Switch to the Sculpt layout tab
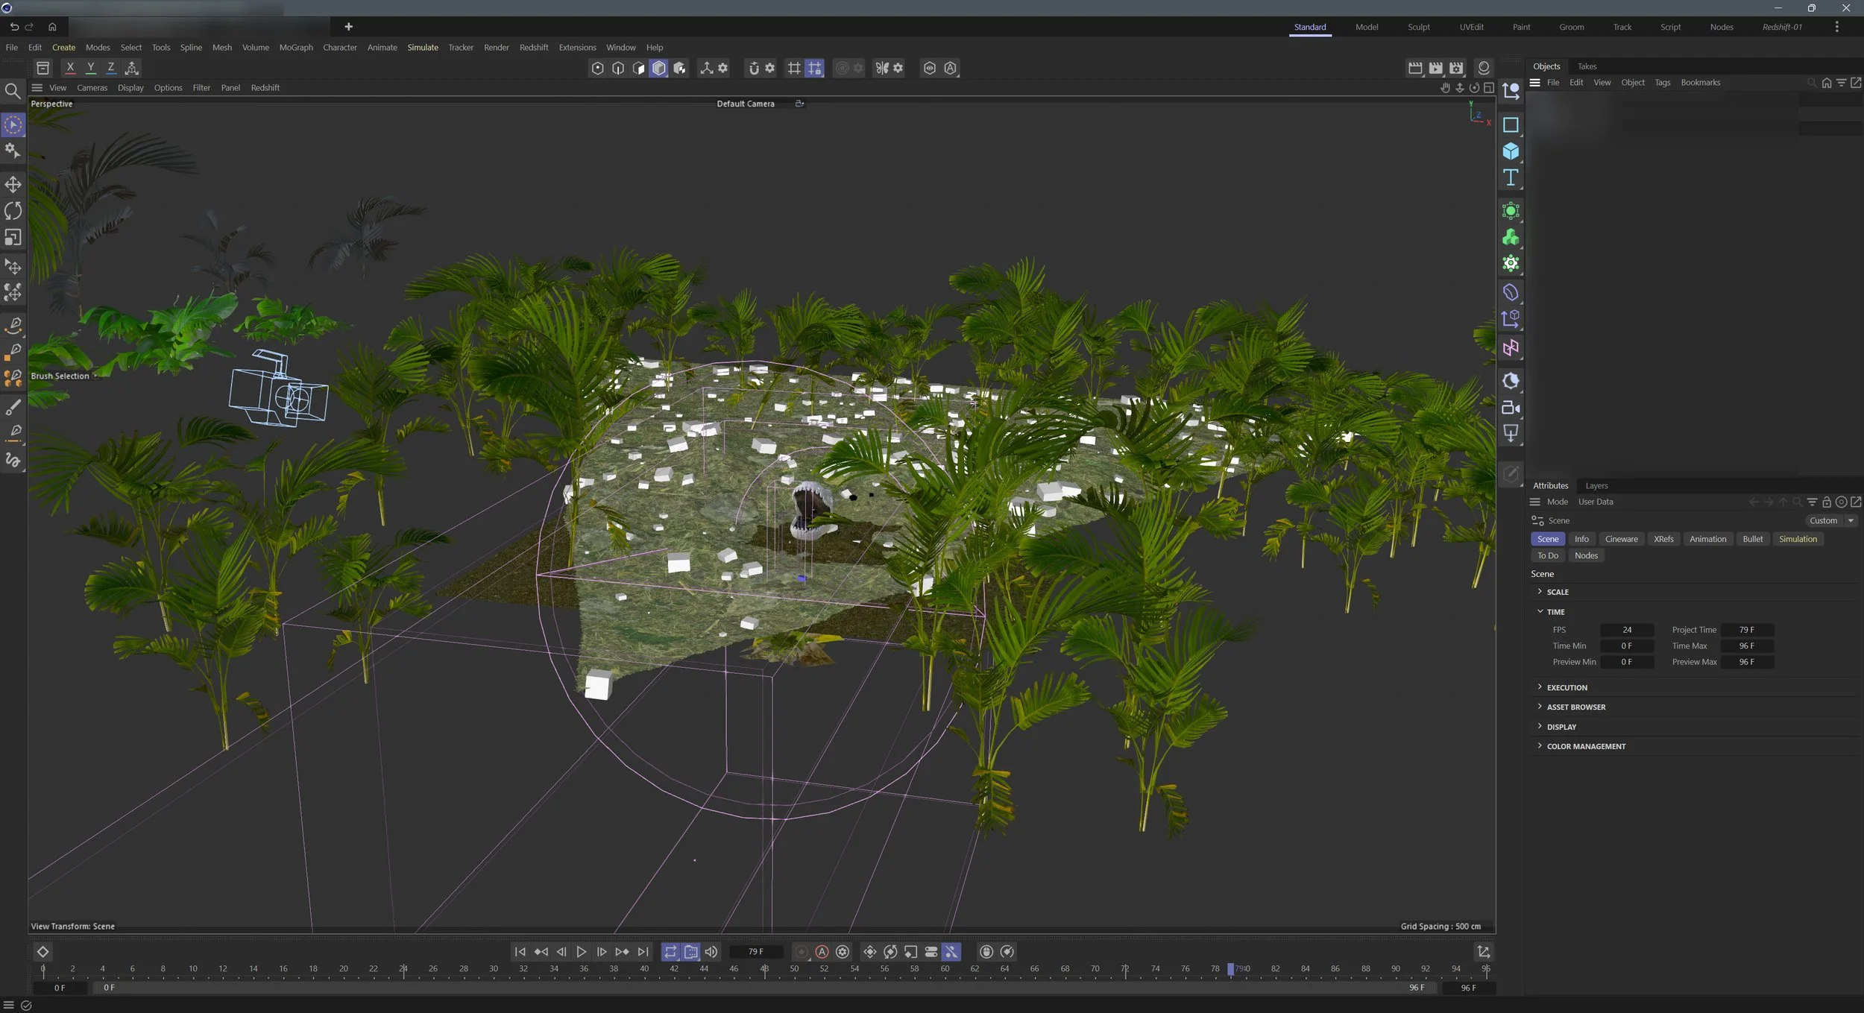 1418,27
